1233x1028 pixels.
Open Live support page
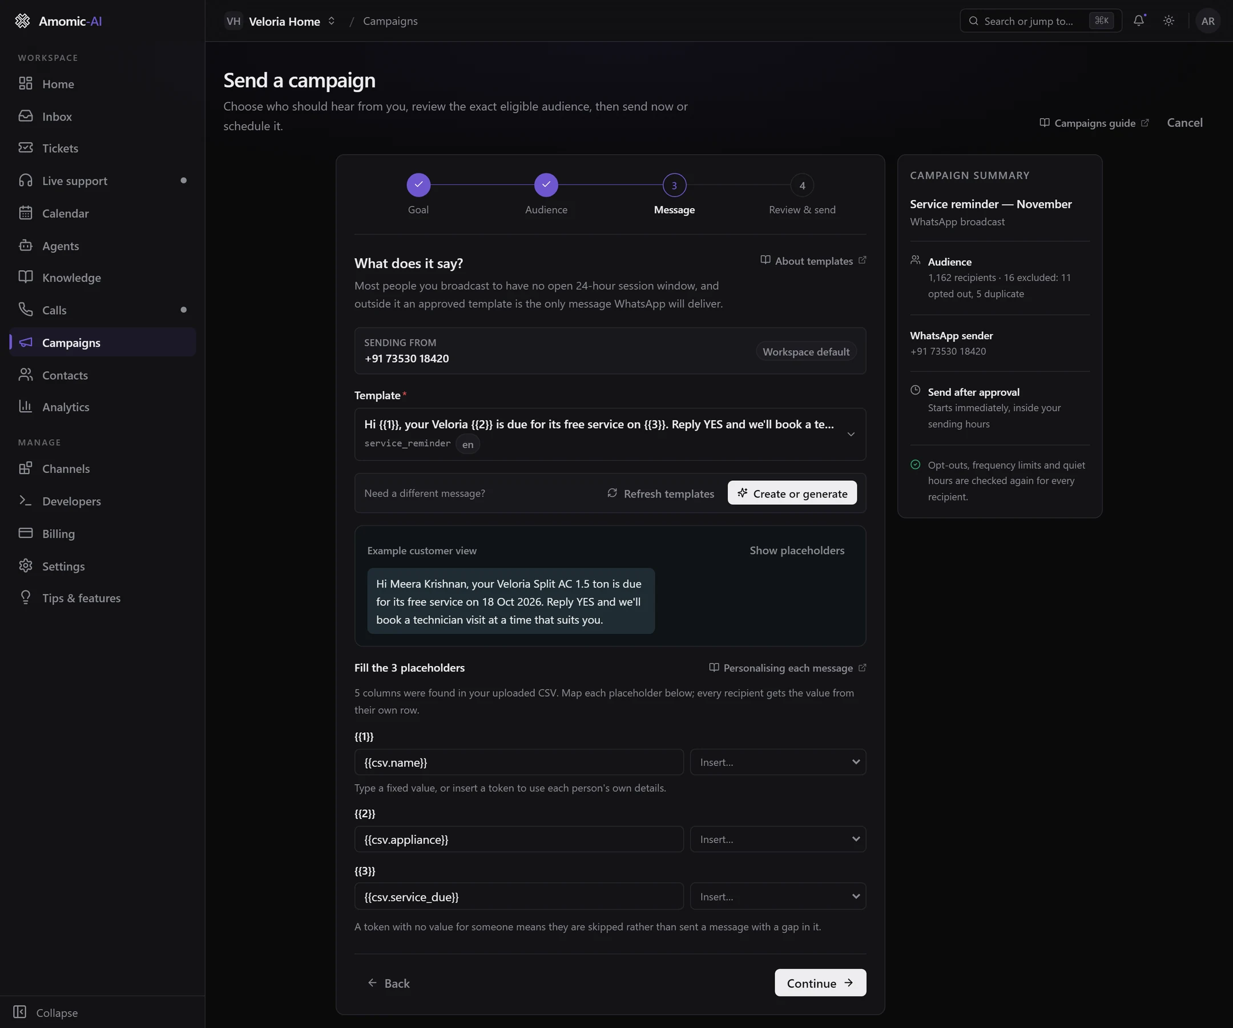click(103, 181)
